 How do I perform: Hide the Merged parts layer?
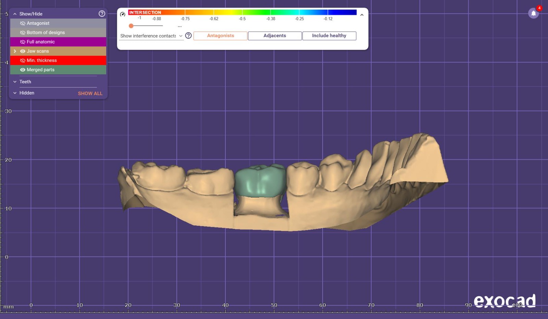(23, 70)
